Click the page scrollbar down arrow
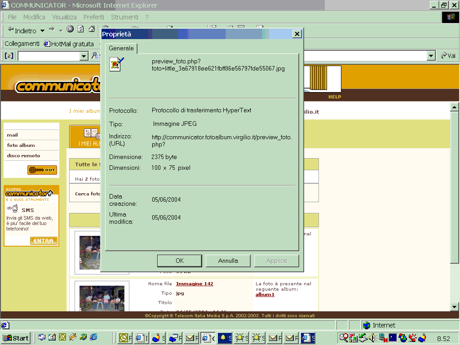460x345 pixels. [454, 307]
